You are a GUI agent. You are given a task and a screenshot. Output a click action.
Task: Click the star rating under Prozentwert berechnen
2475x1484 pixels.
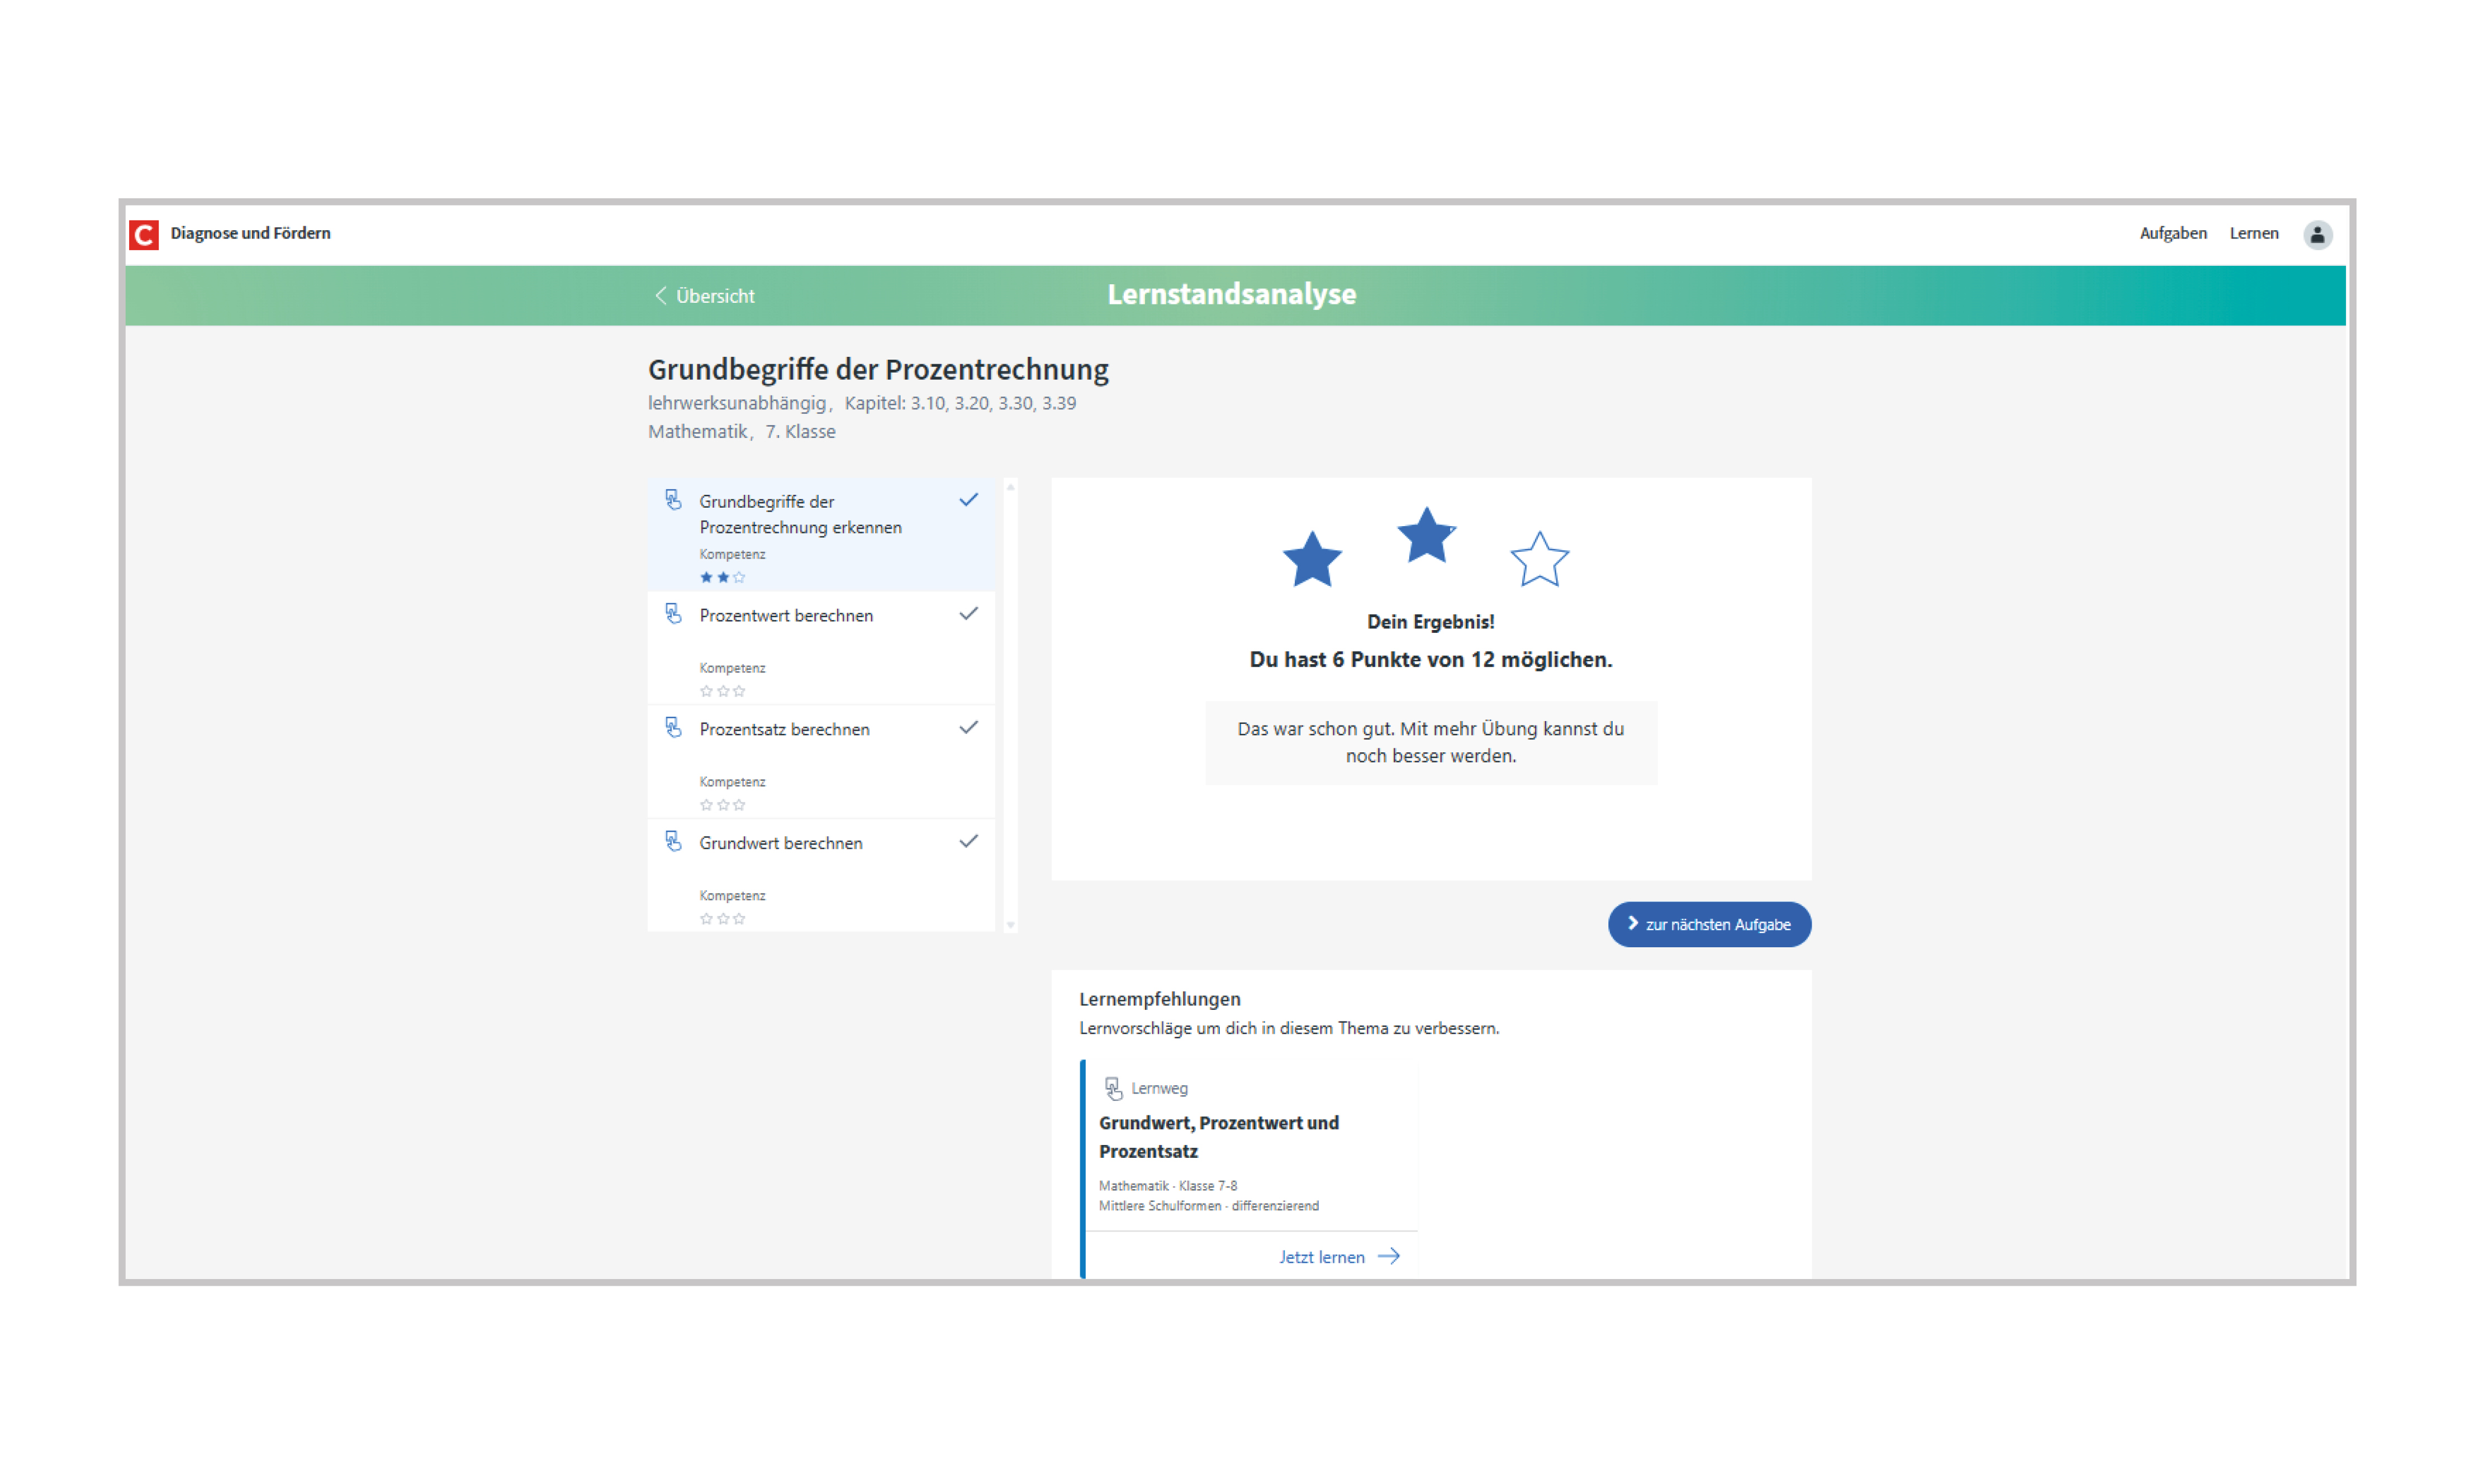tap(723, 691)
